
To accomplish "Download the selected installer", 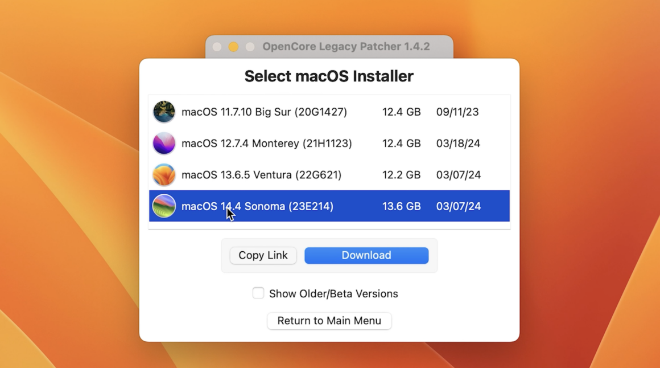I will coord(366,255).
